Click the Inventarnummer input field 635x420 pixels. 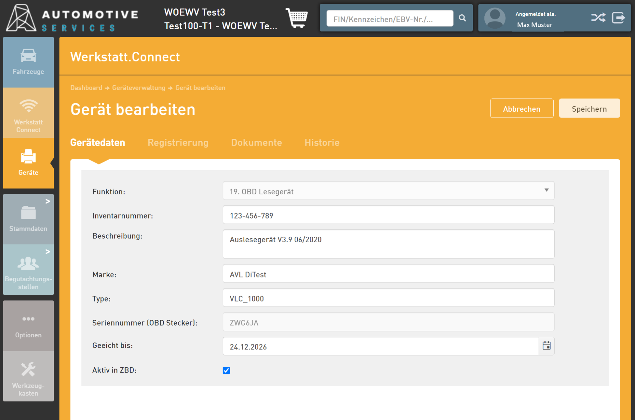pyautogui.click(x=388, y=215)
